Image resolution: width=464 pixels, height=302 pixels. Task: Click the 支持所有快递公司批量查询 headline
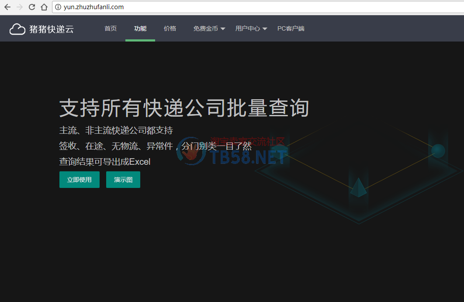tap(184, 108)
